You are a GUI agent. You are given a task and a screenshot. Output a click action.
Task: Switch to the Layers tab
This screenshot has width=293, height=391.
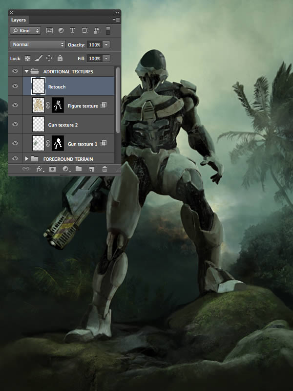point(19,20)
